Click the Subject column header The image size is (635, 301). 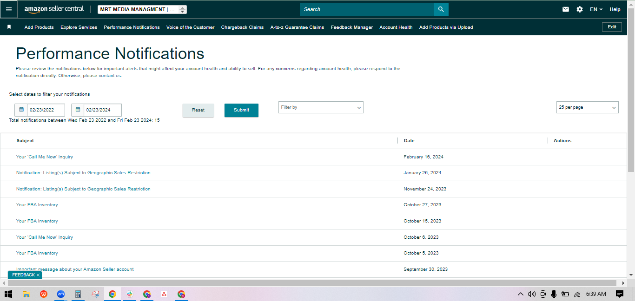click(25, 141)
